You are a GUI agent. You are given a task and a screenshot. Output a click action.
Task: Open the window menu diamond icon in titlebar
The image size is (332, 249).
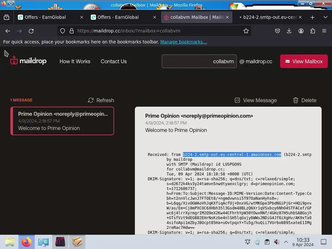coord(11,3)
